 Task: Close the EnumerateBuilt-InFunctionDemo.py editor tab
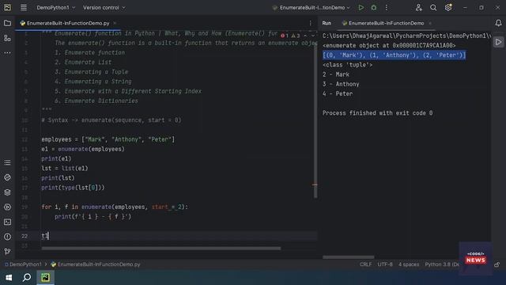115,23
